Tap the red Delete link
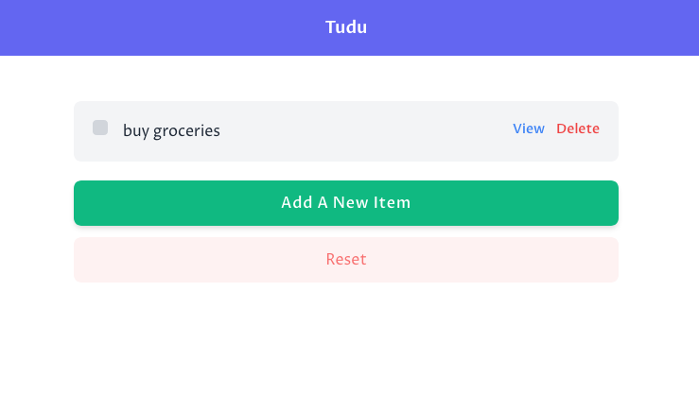 coord(578,128)
